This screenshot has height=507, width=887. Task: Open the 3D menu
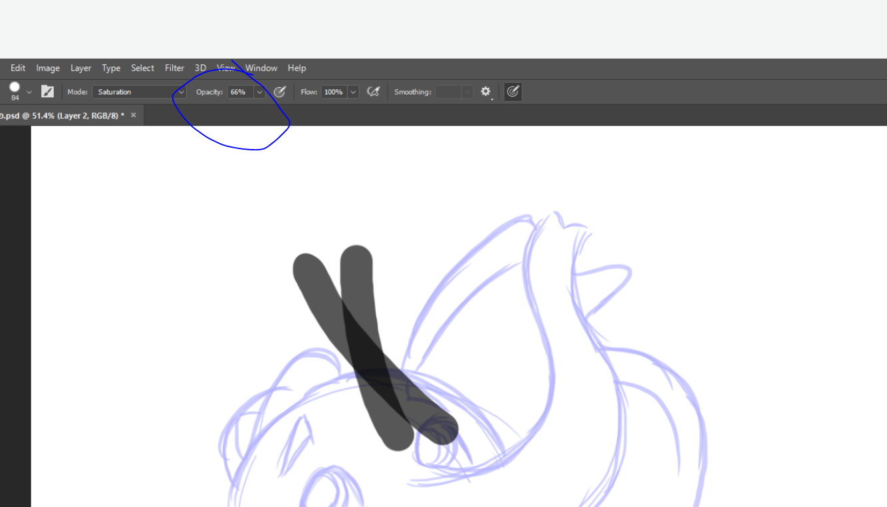click(x=200, y=68)
